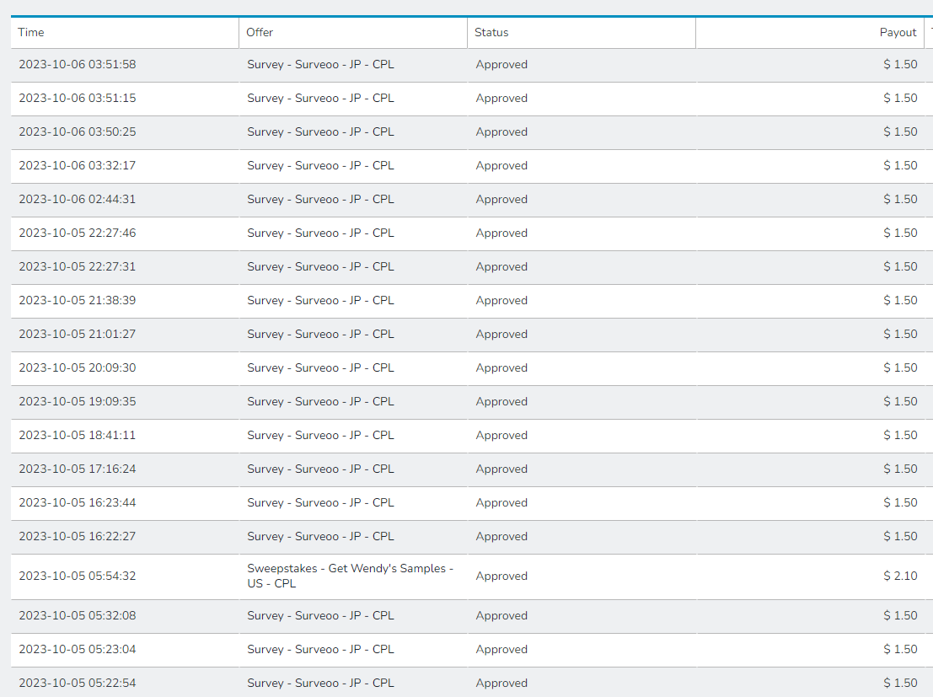The height and width of the screenshot is (697, 933).
Task: Click the 2023-10-06 03:32:17 timestamp
Action: click(x=78, y=166)
